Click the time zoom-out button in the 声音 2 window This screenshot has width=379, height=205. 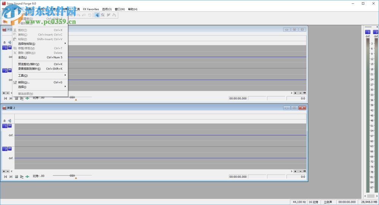301,171
